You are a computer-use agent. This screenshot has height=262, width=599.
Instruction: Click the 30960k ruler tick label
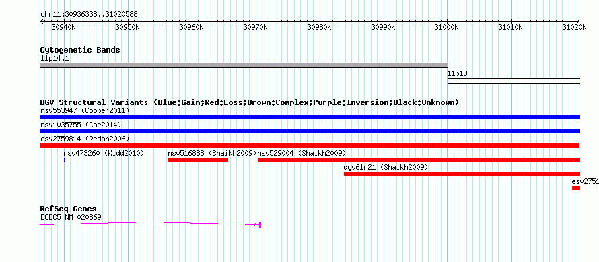pyautogui.click(x=192, y=27)
